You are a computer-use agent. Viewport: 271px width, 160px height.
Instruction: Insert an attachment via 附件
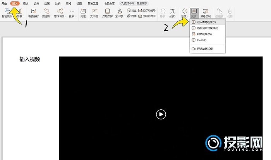click(132, 16)
